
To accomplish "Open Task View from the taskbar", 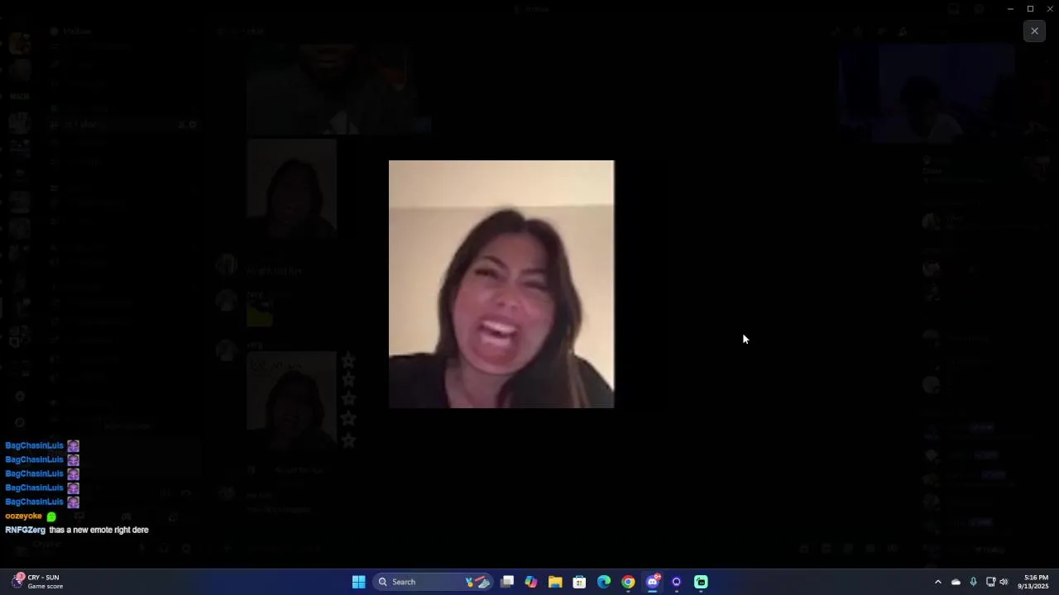I will point(507,582).
